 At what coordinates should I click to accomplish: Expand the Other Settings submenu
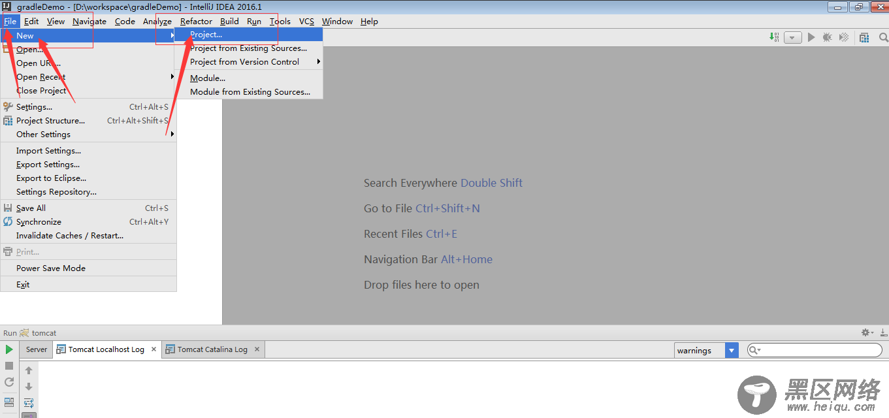(172, 134)
